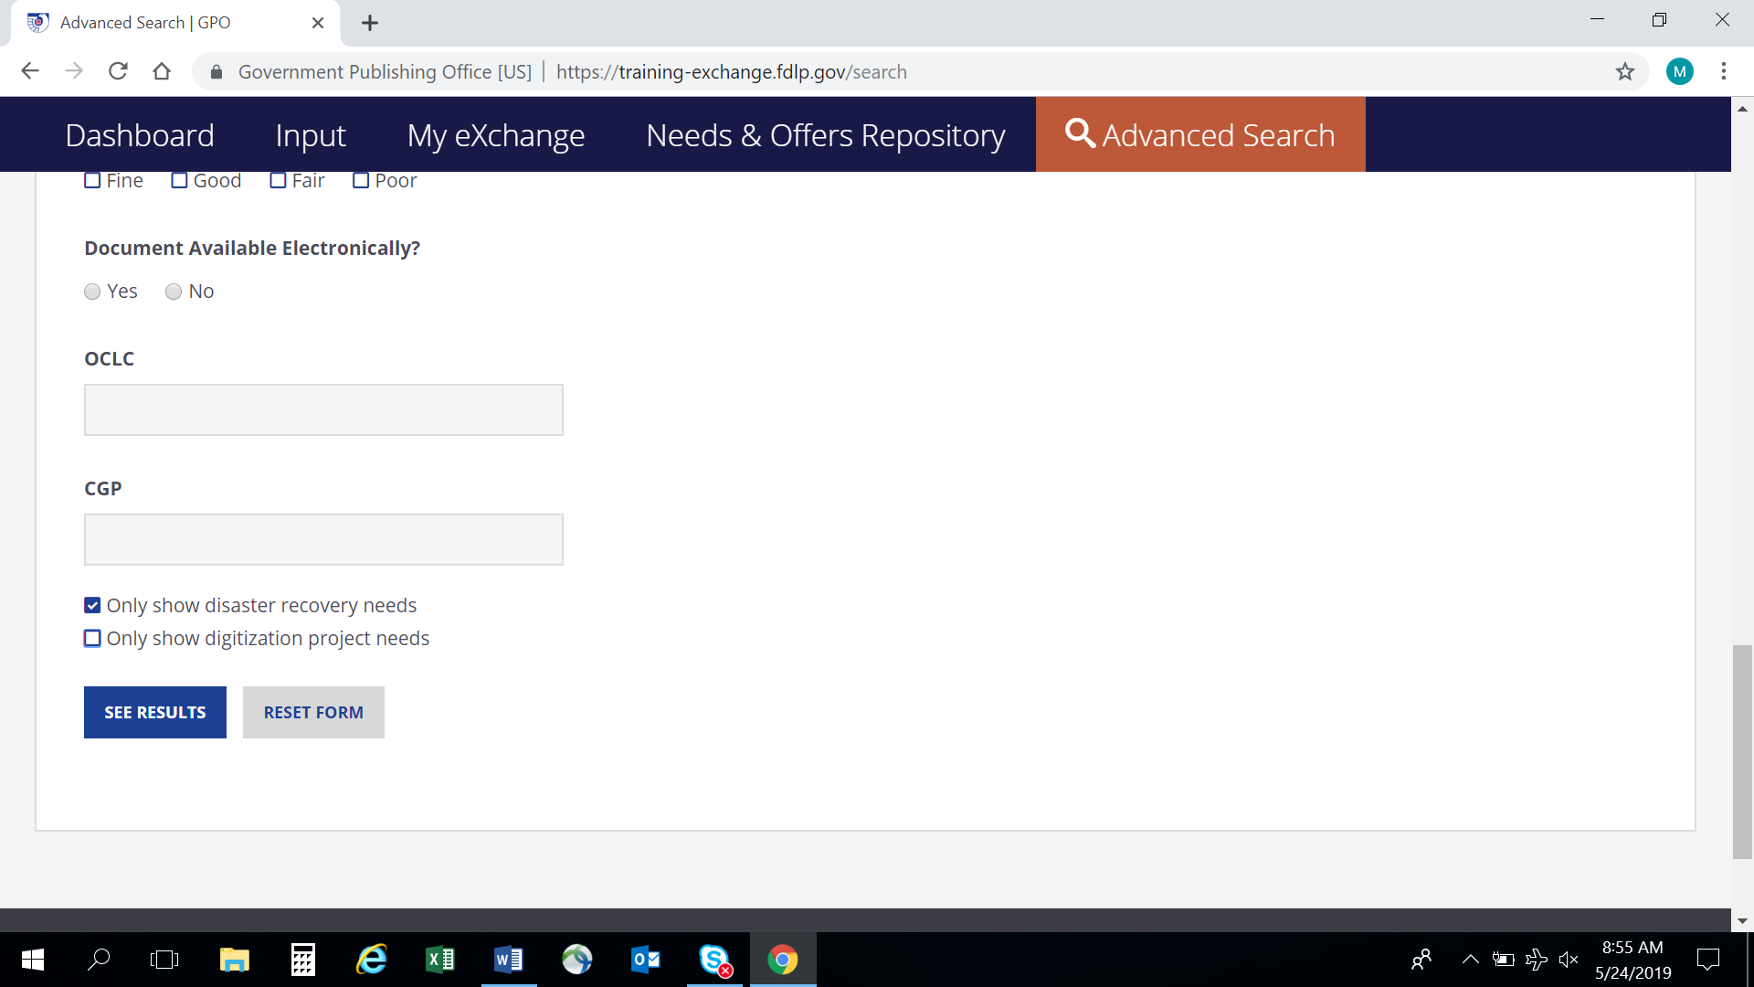Image resolution: width=1754 pixels, height=987 pixels.
Task: Check the Fair condition checkbox
Action: pyautogui.click(x=278, y=181)
